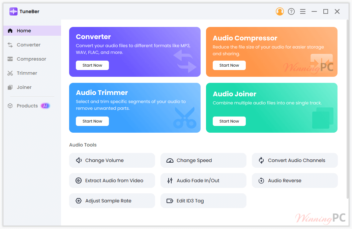Launch Extract Audio from Video tool
Screen dimensions: 352x229
112,181
